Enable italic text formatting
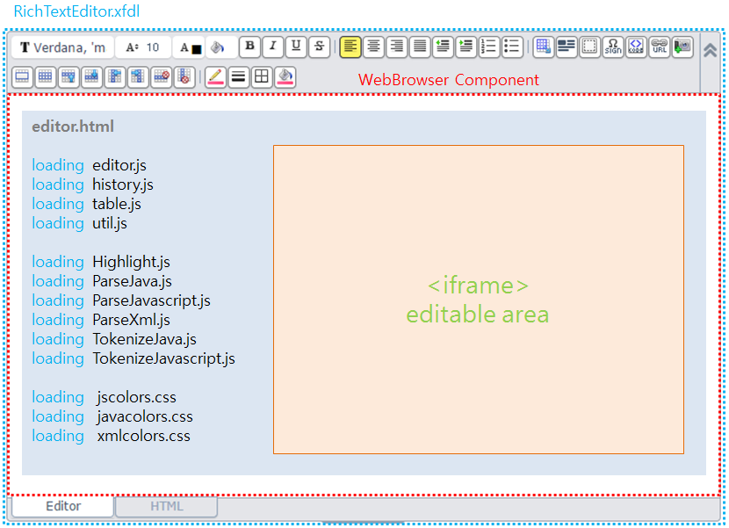This screenshot has width=729, height=528. tap(271, 47)
